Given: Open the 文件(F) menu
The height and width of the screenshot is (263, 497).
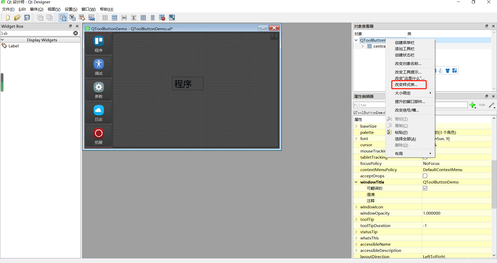Looking at the screenshot, I should (8, 9).
